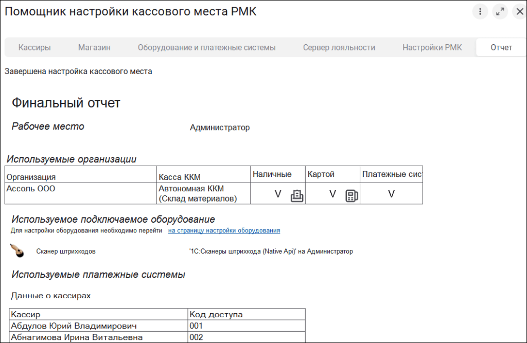
Task: Click the card terminal icon under Картой
Action: 352,195
